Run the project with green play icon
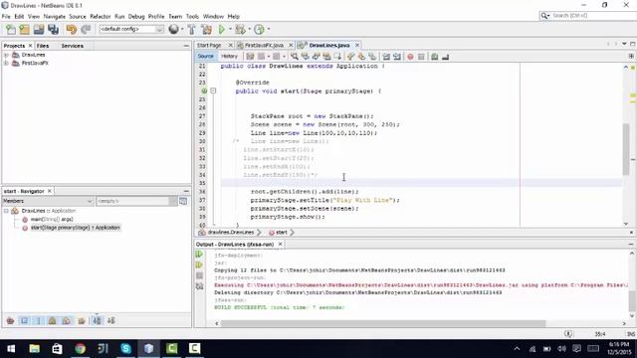 coord(221,29)
